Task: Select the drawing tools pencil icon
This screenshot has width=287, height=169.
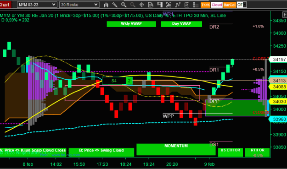Action: (115, 5)
